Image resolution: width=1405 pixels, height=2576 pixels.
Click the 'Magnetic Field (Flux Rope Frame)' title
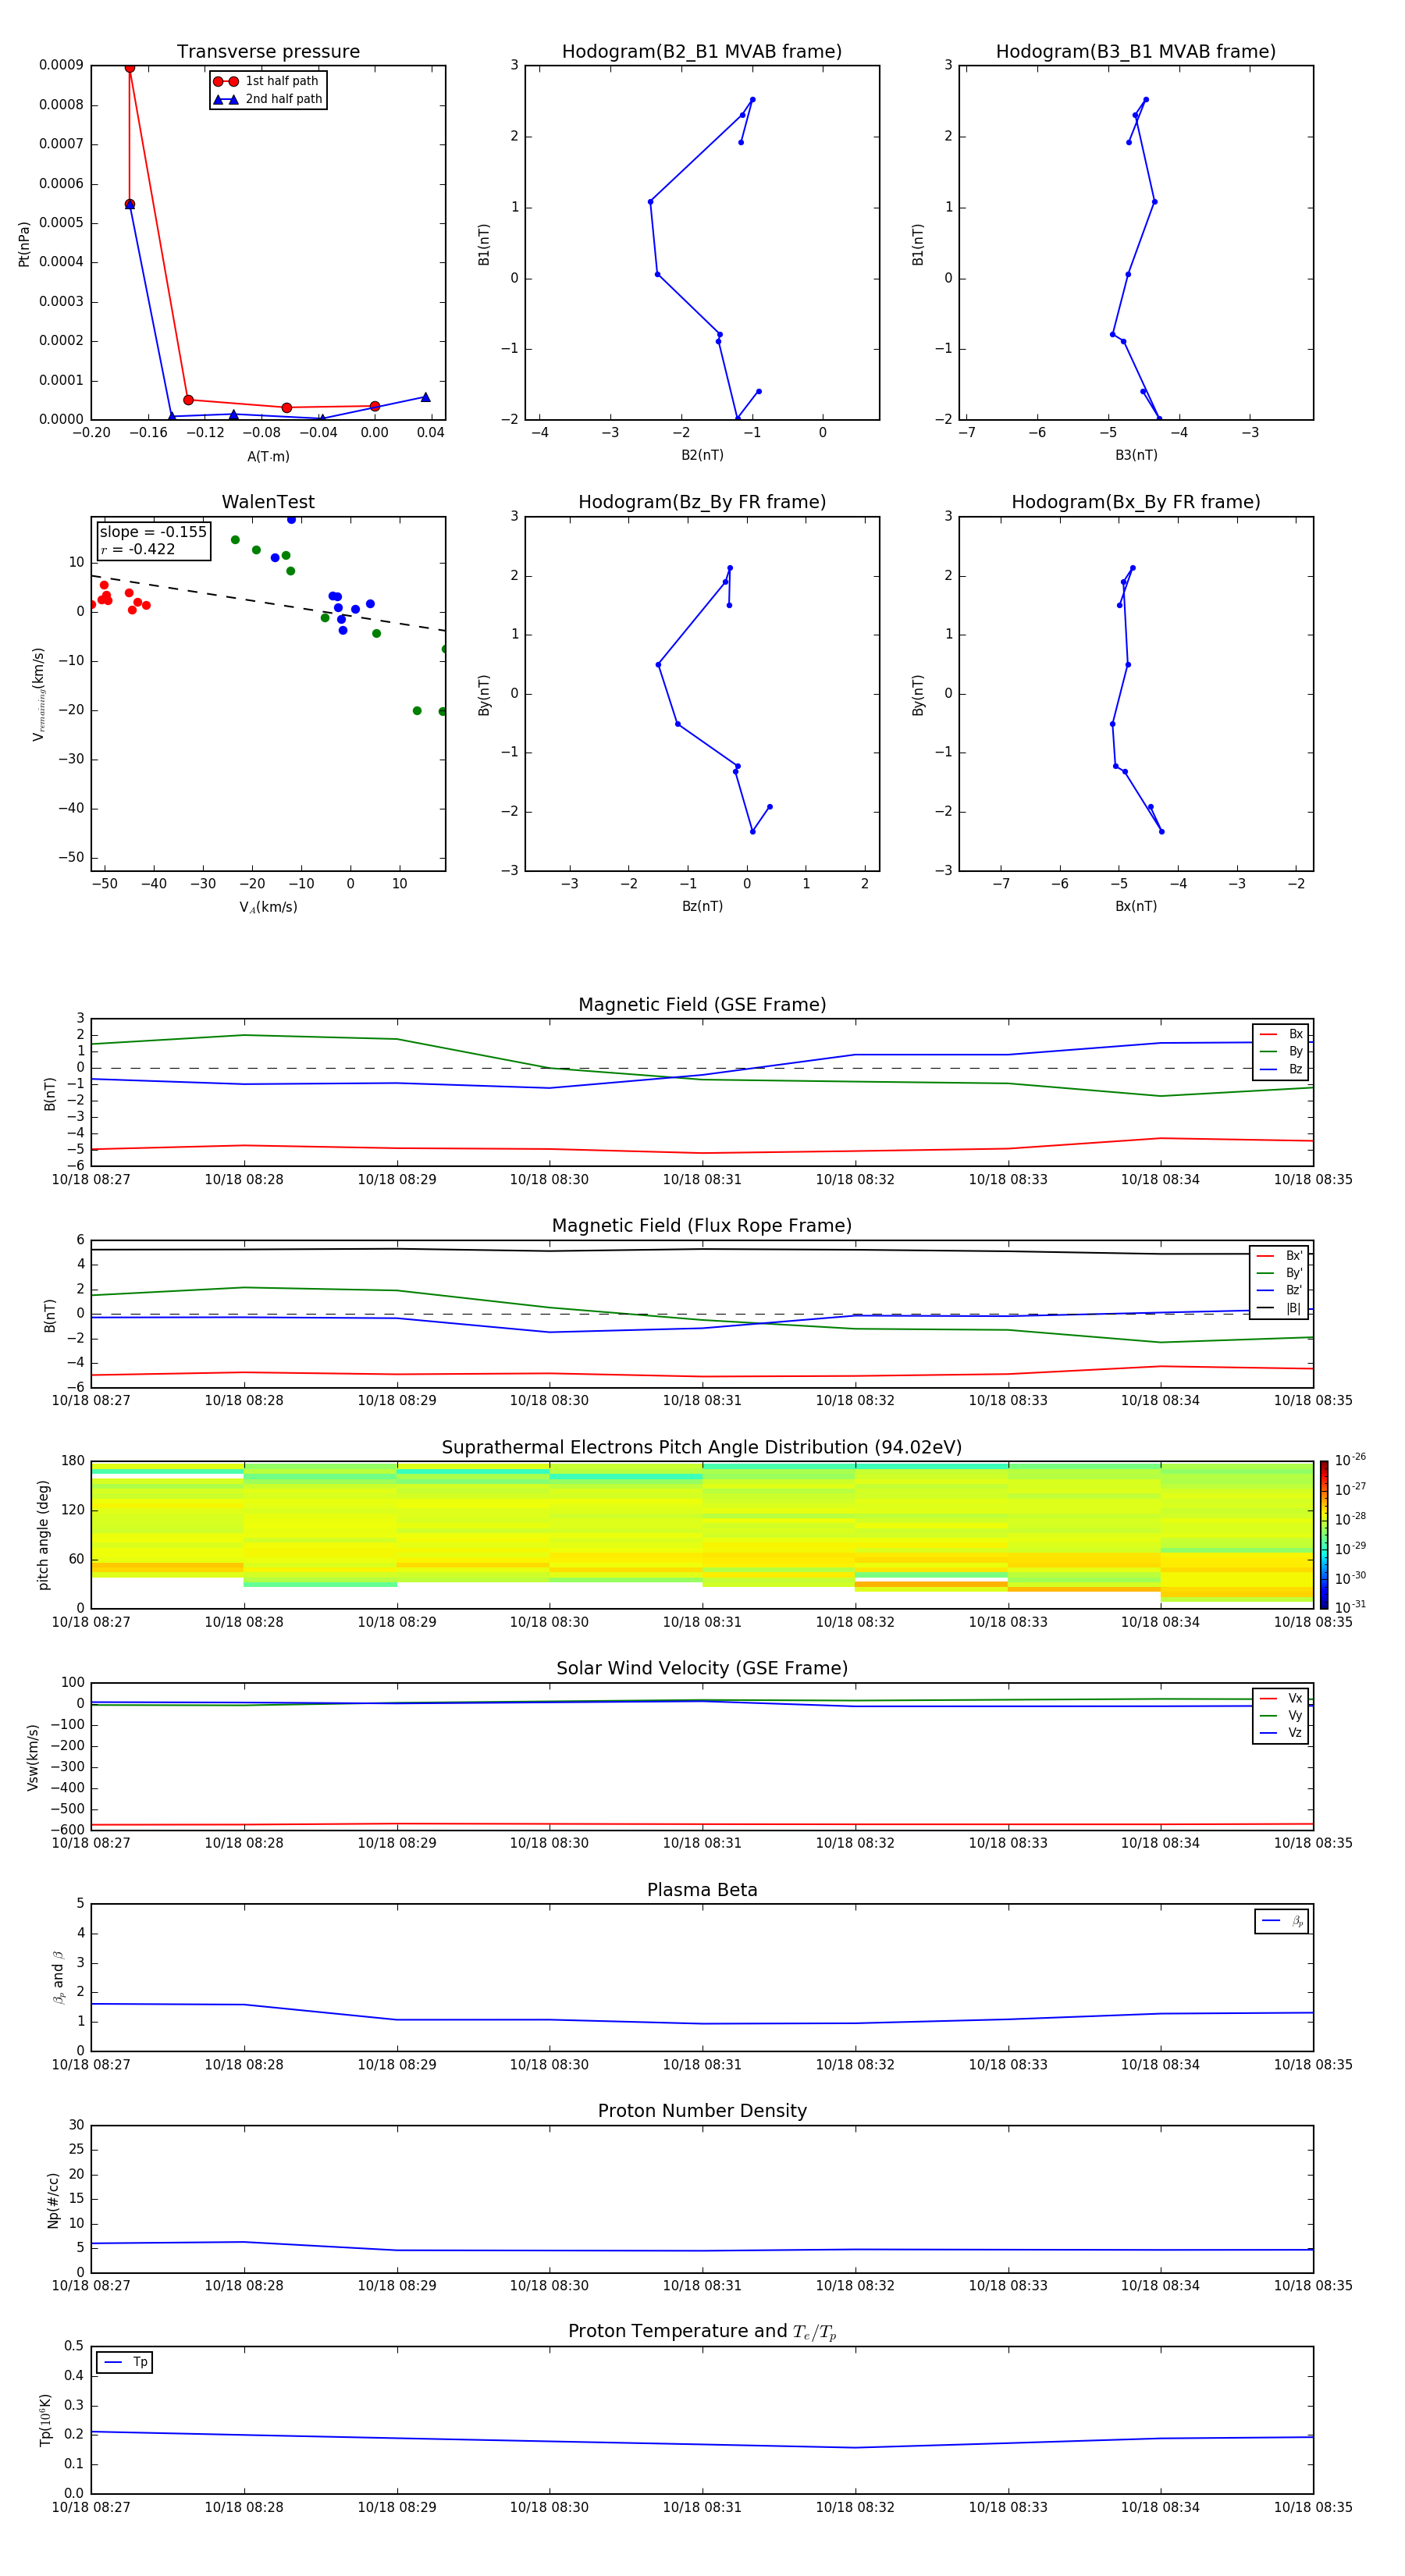click(x=702, y=1226)
